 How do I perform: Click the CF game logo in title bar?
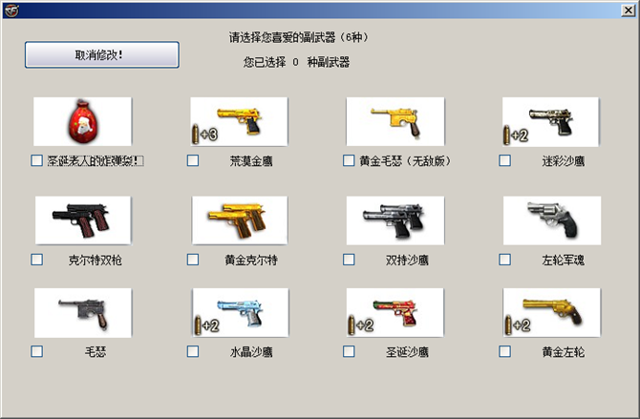point(11,10)
